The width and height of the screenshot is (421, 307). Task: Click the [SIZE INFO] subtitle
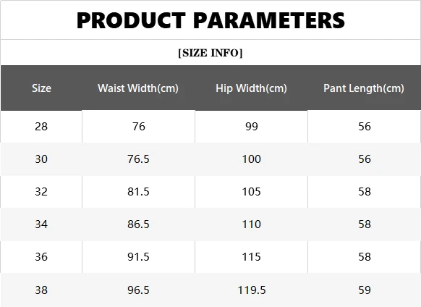coord(210,53)
